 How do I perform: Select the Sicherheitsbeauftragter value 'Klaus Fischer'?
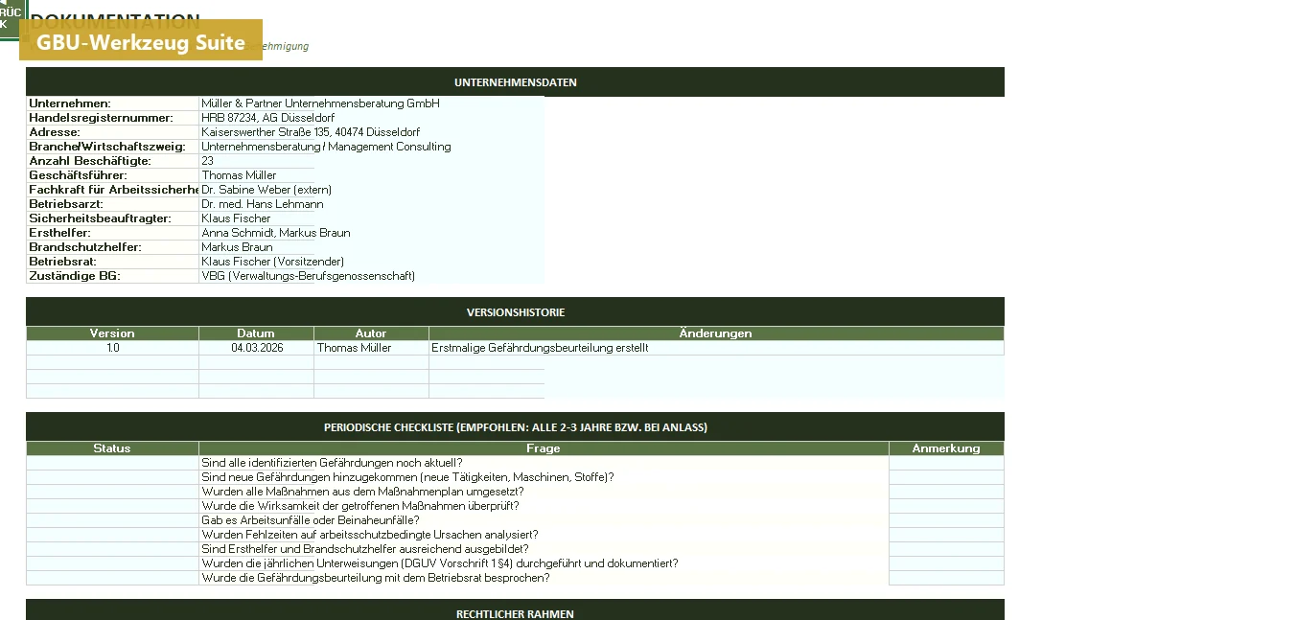point(257,218)
